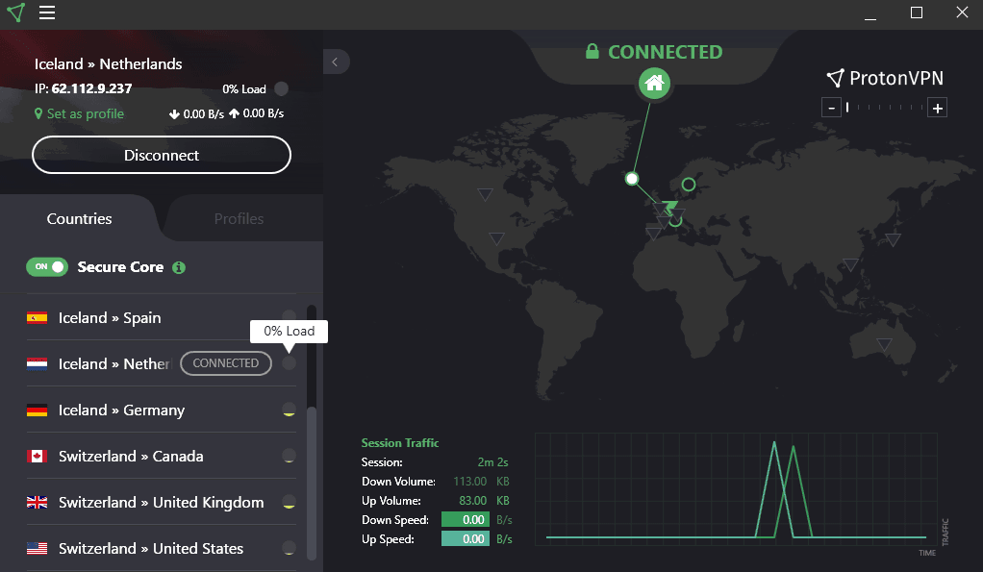Viewport: 983px width, 572px height.
Task: Zoom out the map with minus button
Action: (831, 108)
